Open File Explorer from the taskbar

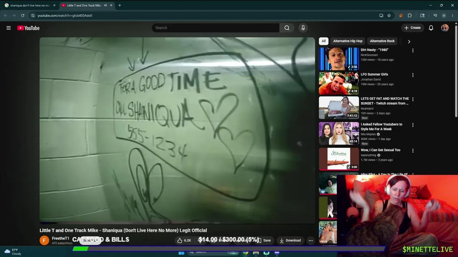(256, 252)
